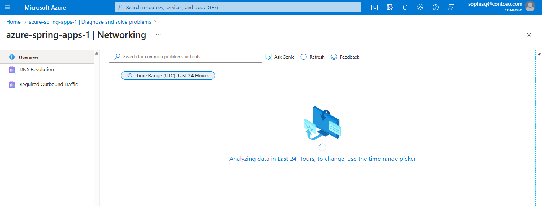Screen dimensions: 542x206
Task: Focus the Search for common problems field
Action: (x=186, y=57)
